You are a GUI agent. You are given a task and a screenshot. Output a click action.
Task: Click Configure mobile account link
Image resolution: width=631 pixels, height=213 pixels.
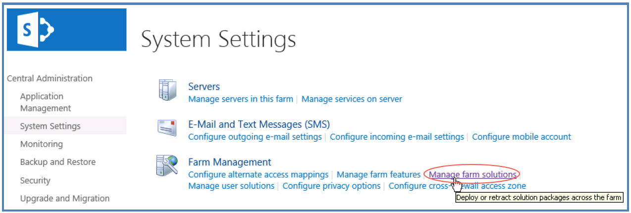coord(521,137)
